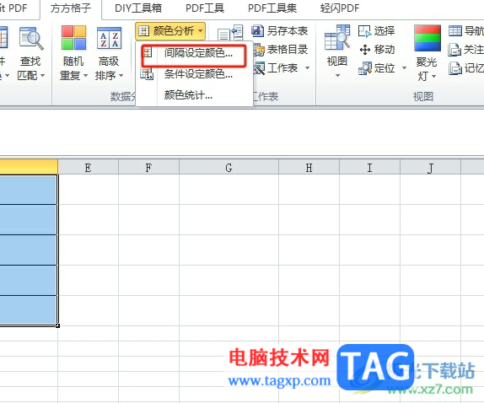Expand the 聚光灯 dropdown arrow
This screenshot has width=484, height=403.
click(x=433, y=76)
